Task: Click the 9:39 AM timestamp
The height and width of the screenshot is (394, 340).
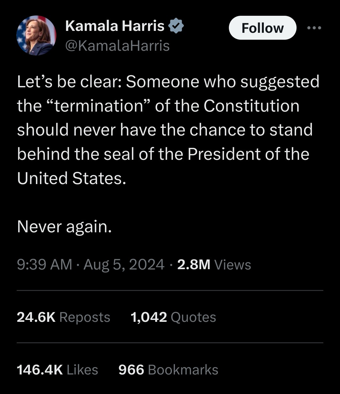Action: [44, 264]
